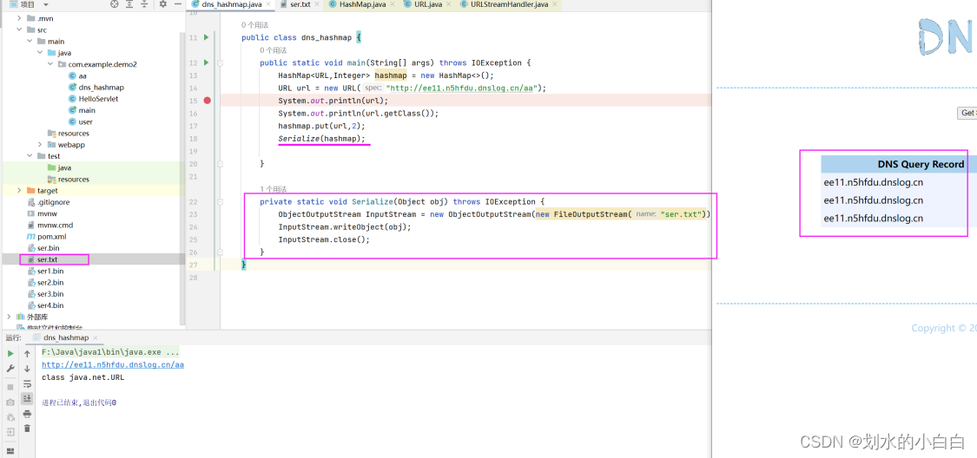Image resolution: width=977 pixels, height=458 pixels.
Task: Expand the target folder
Action: click(19, 191)
